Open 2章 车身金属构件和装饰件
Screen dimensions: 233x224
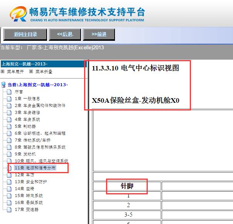40,105
